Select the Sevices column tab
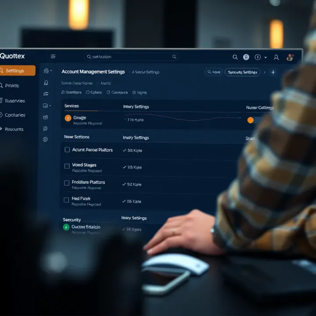This screenshot has width=316, height=316. [x=72, y=106]
